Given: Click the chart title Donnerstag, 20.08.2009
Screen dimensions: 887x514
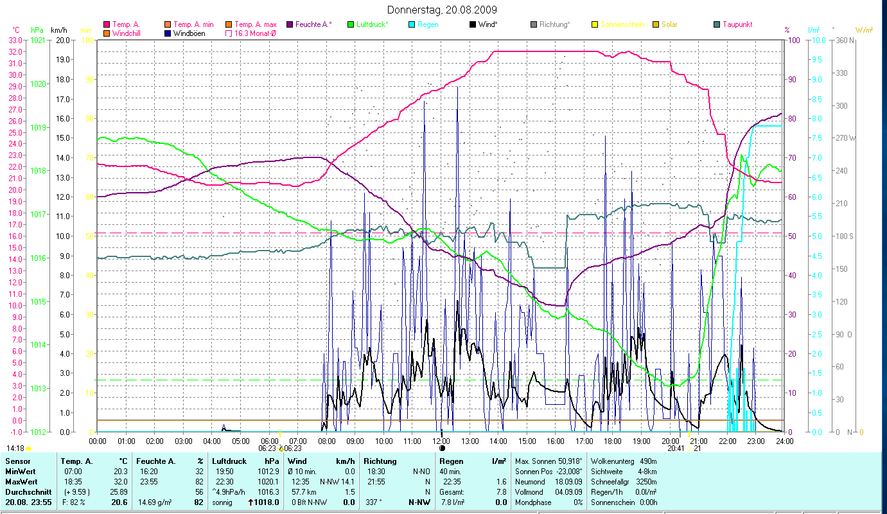Looking at the screenshot, I should (443, 10).
